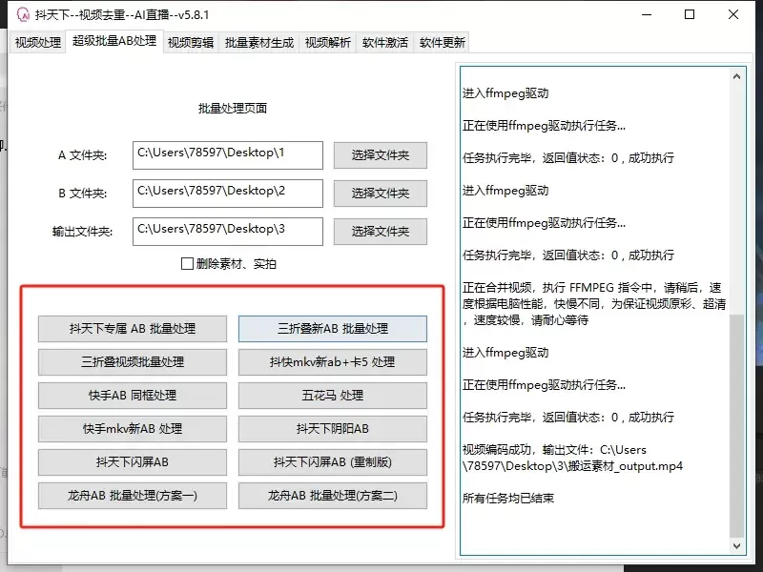The height and width of the screenshot is (572, 763).
Task: Open the 软件更新 tab
Action: [x=442, y=43]
